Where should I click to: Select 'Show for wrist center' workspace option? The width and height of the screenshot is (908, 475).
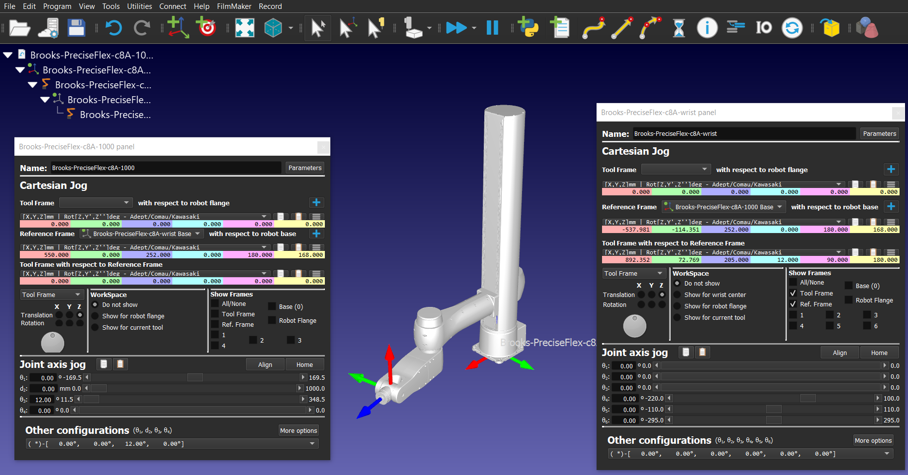[x=677, y=295]
